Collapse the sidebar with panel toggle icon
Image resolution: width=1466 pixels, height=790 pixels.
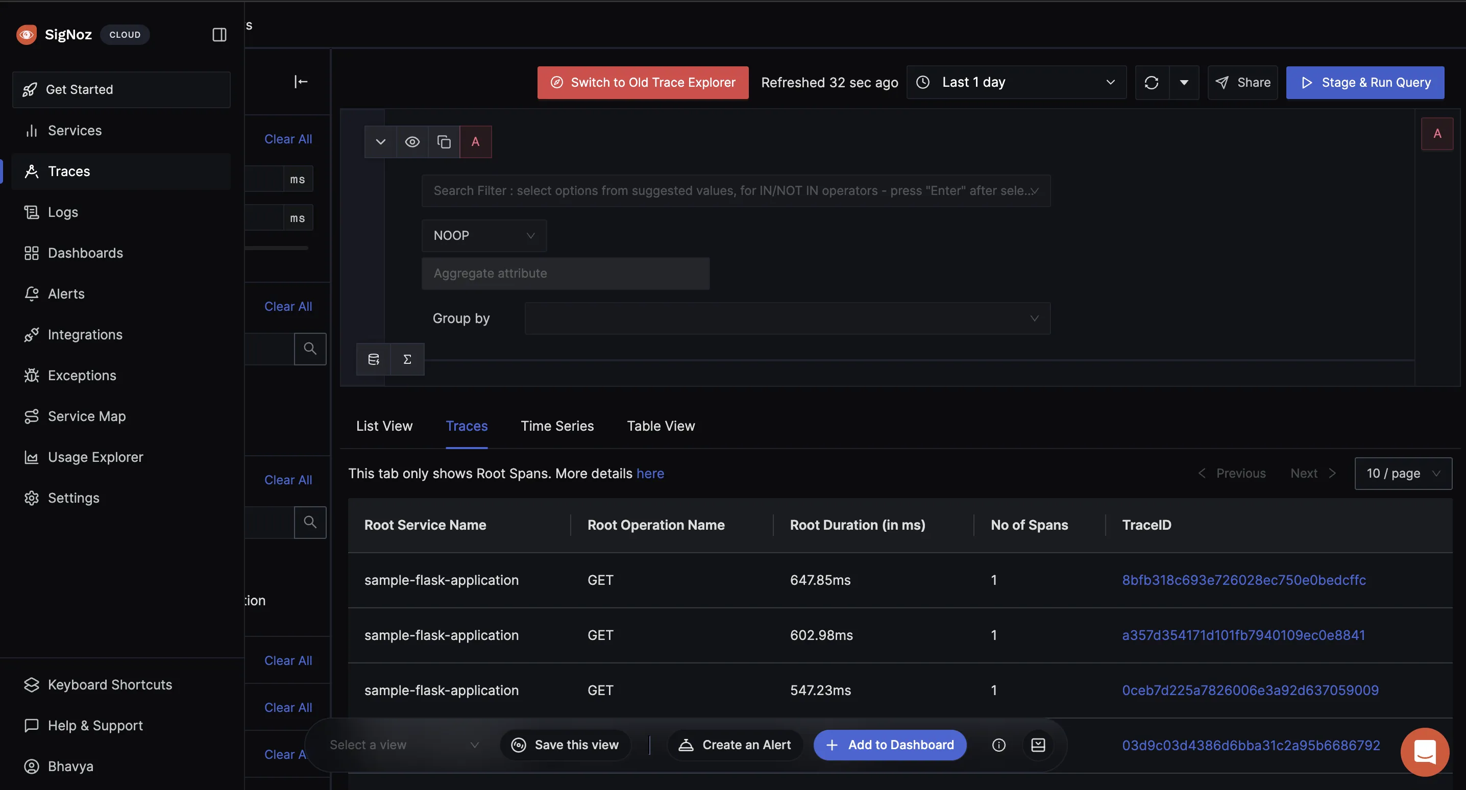pyautogui.click(x=219, y=35)
